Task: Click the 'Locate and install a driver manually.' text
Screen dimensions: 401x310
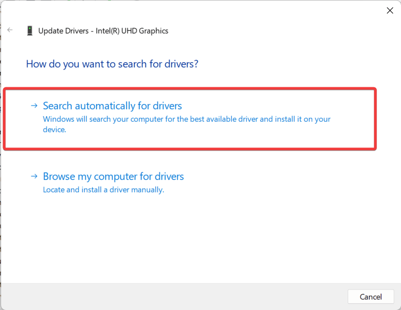Action: 104,190
